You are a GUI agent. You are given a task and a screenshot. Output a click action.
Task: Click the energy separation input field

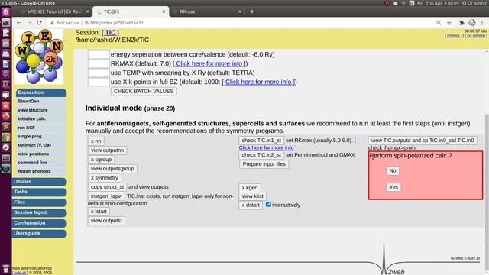point(99,54)
